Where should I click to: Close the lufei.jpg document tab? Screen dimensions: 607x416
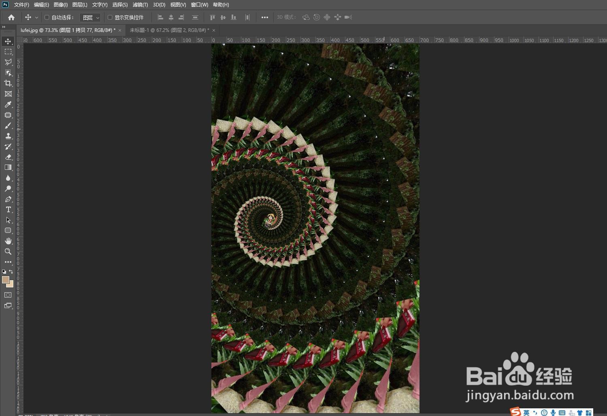(x=120, y=30)
